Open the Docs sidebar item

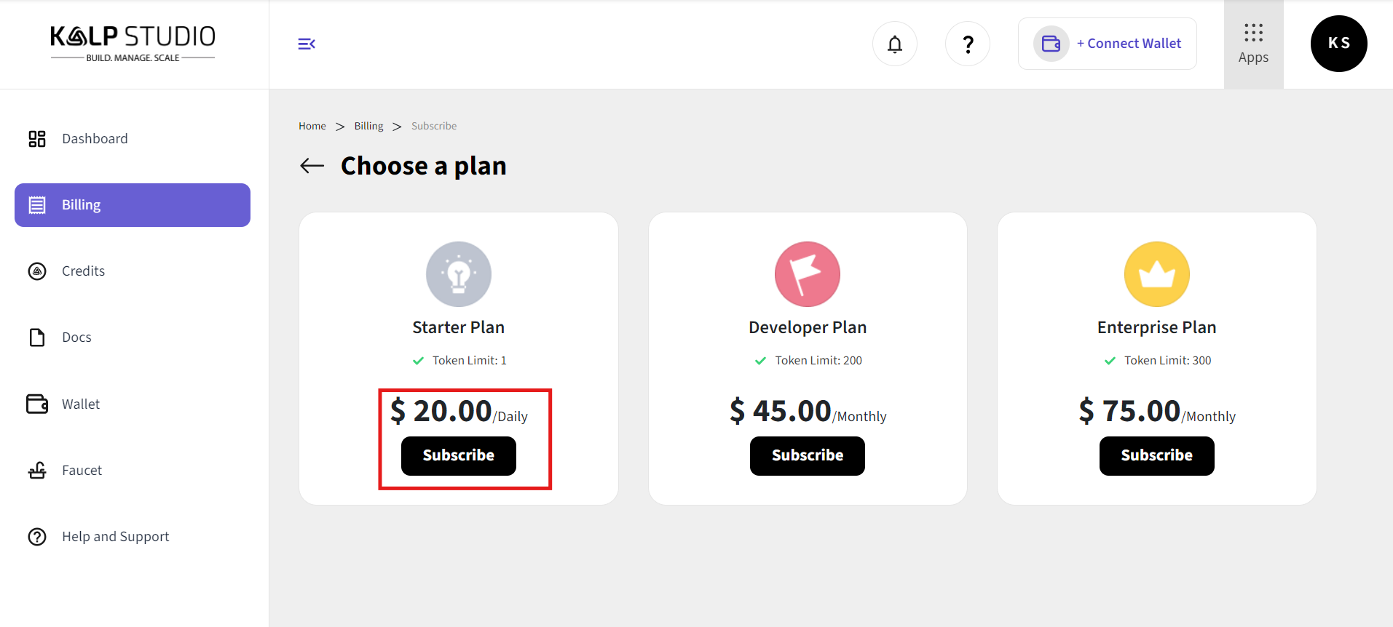pos(76,338)
